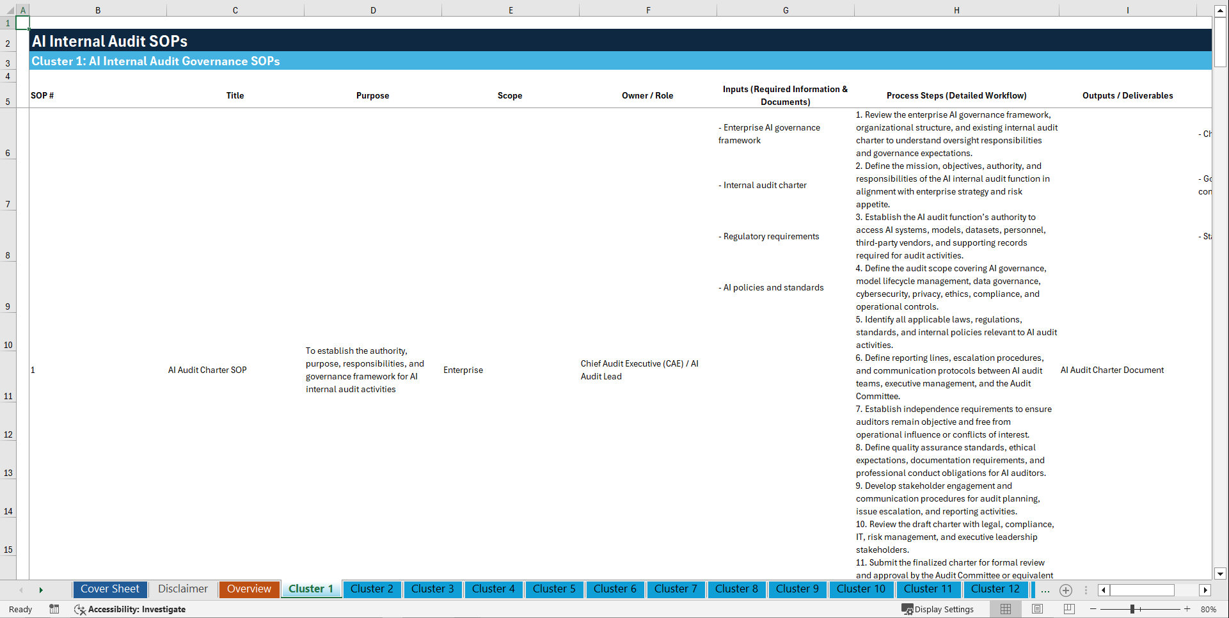
Task: Select column E header
Action: [511, 10]
